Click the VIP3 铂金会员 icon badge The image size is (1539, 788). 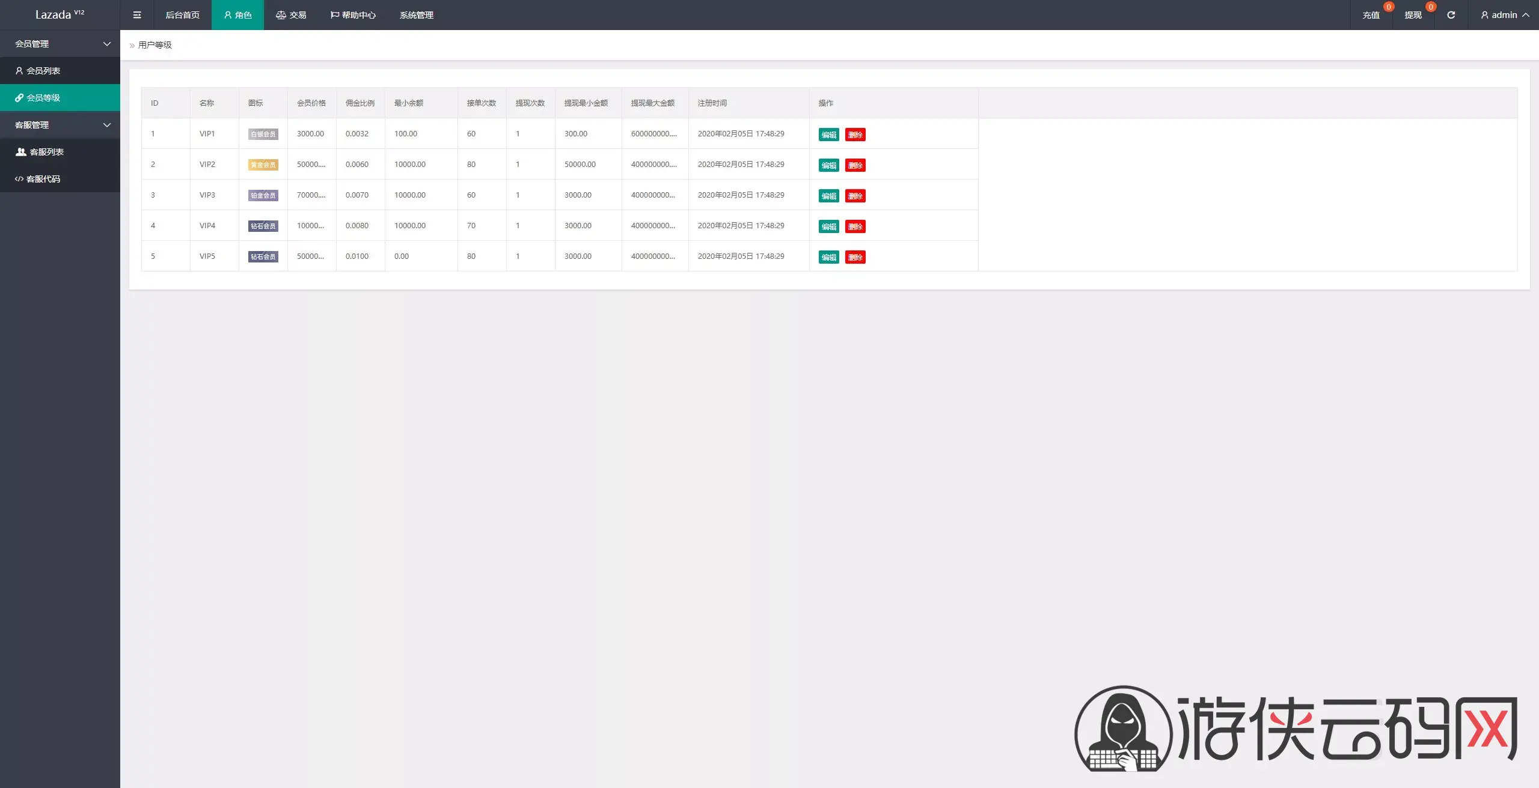[263, 196]
